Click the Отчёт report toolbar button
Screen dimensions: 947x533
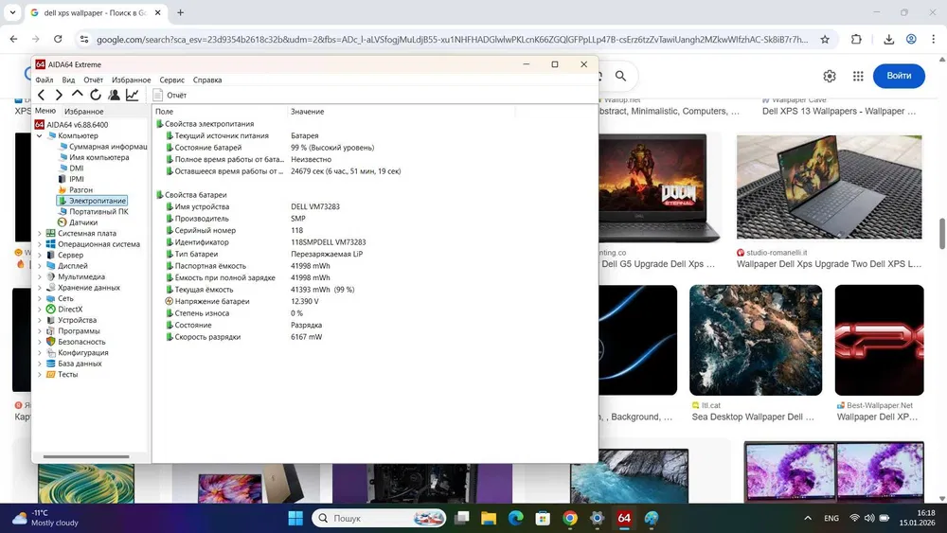coord(170,95)
